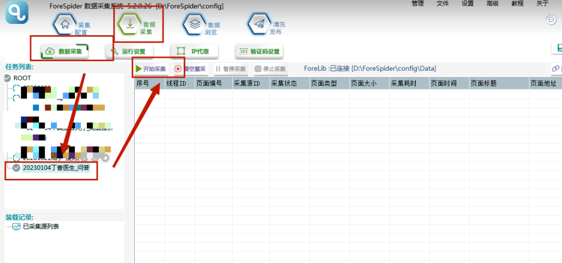Toggle the ROOT node check icon
562x263 pixels.
[x=7, y=78]
